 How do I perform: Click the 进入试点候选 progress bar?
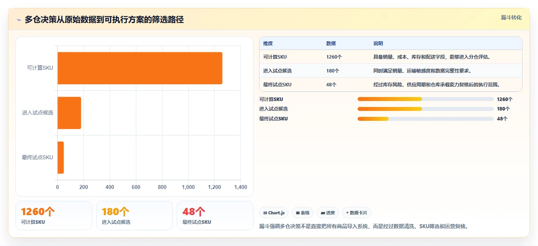(426, 109)
